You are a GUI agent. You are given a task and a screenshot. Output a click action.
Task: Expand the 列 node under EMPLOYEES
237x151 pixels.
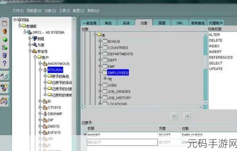click(x=105, y=79)
